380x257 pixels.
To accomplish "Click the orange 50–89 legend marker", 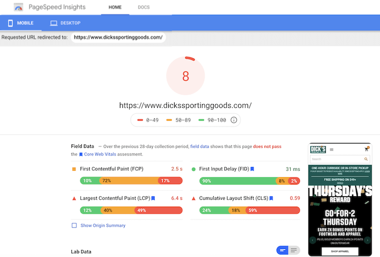I will pyautogui.click(x=169, y=120).
